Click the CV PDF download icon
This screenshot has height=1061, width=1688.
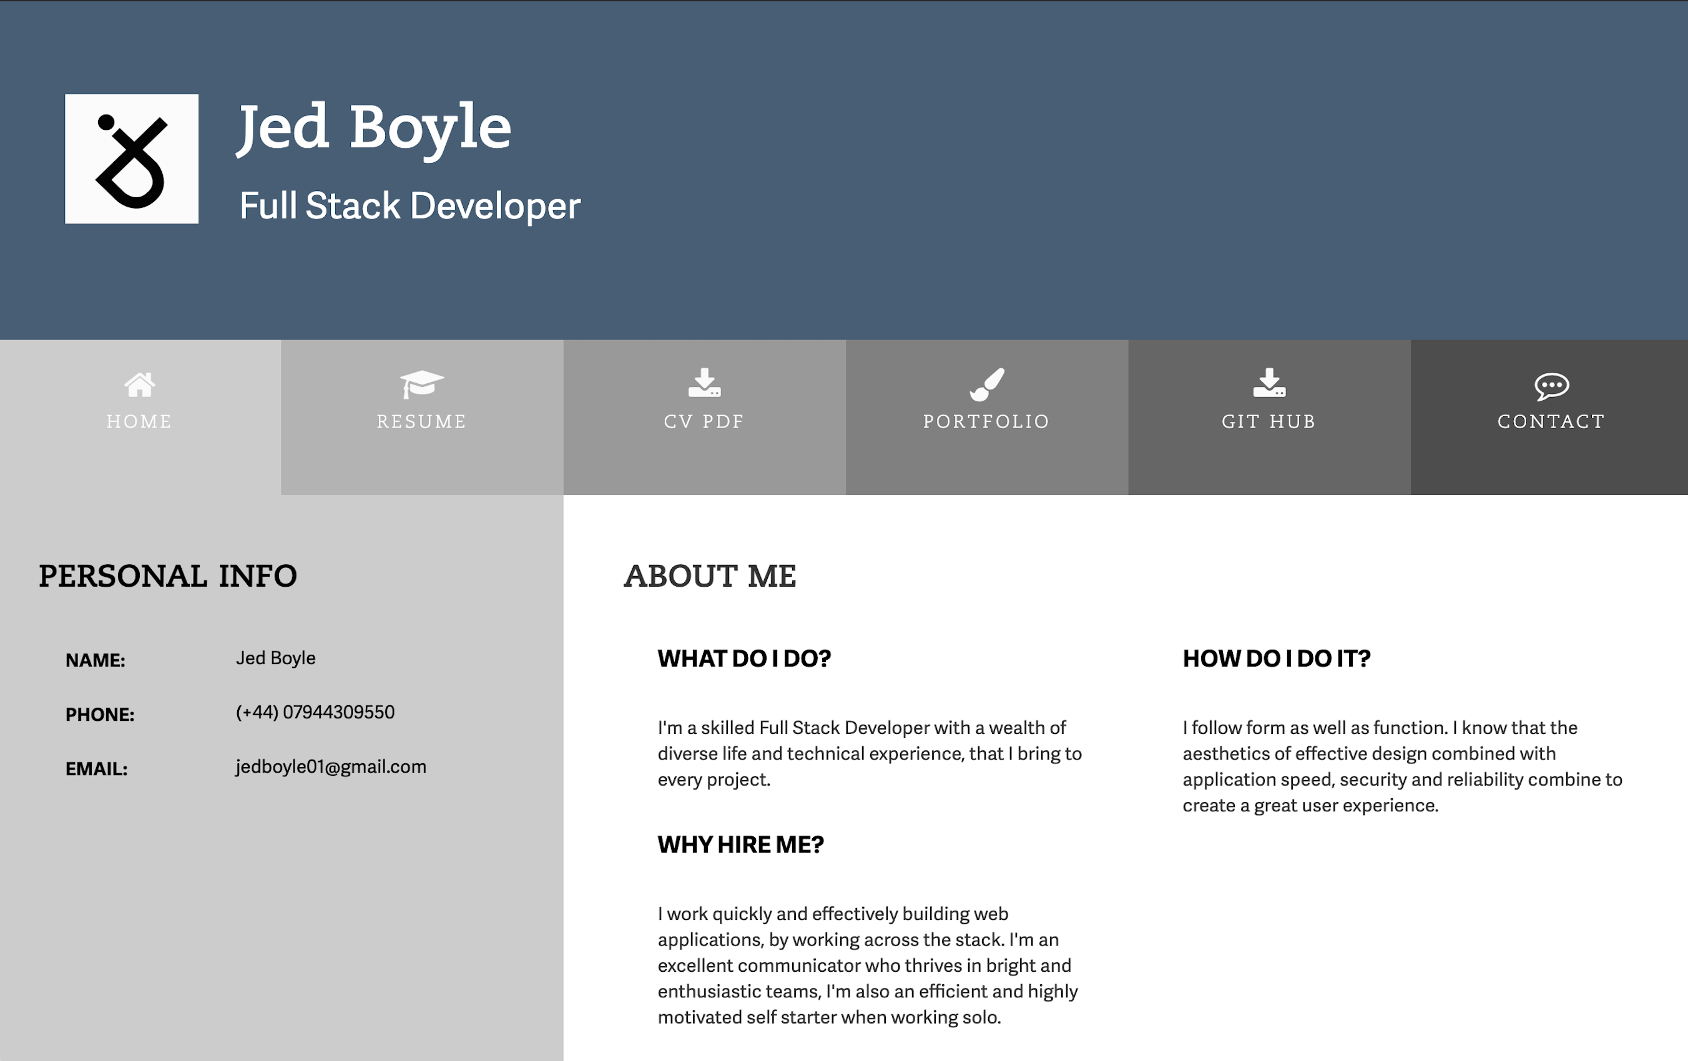(x=705, y=383)
